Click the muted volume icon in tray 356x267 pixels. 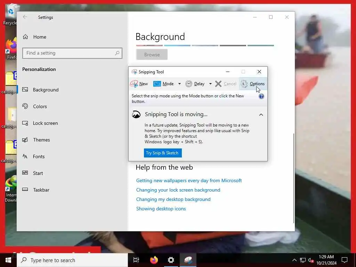(x=310, y=260)
